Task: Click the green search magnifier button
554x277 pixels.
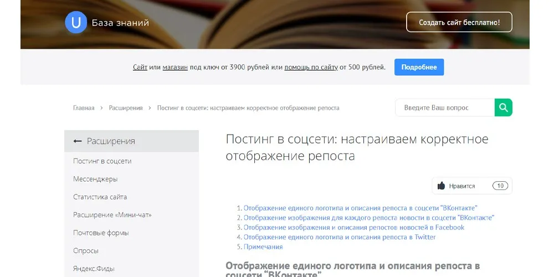Action: [504, 107]
